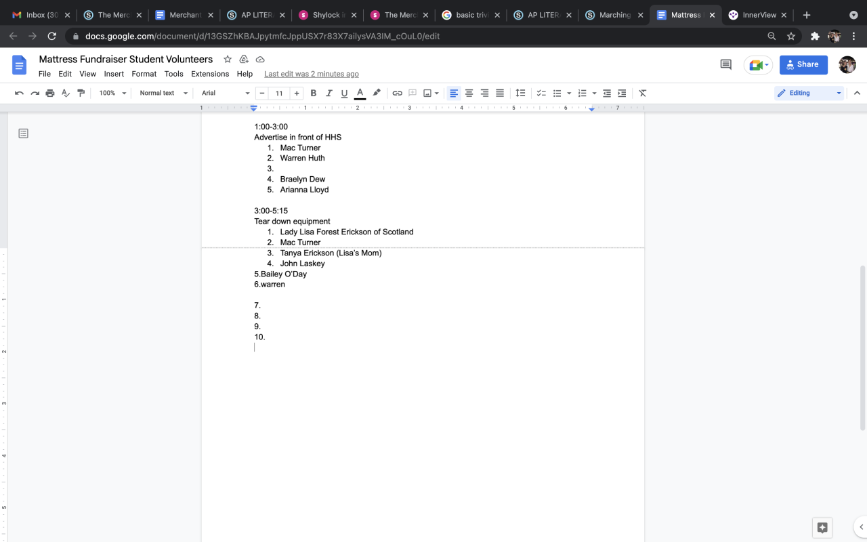Print the document using printer icon

[x=50, y=93]
